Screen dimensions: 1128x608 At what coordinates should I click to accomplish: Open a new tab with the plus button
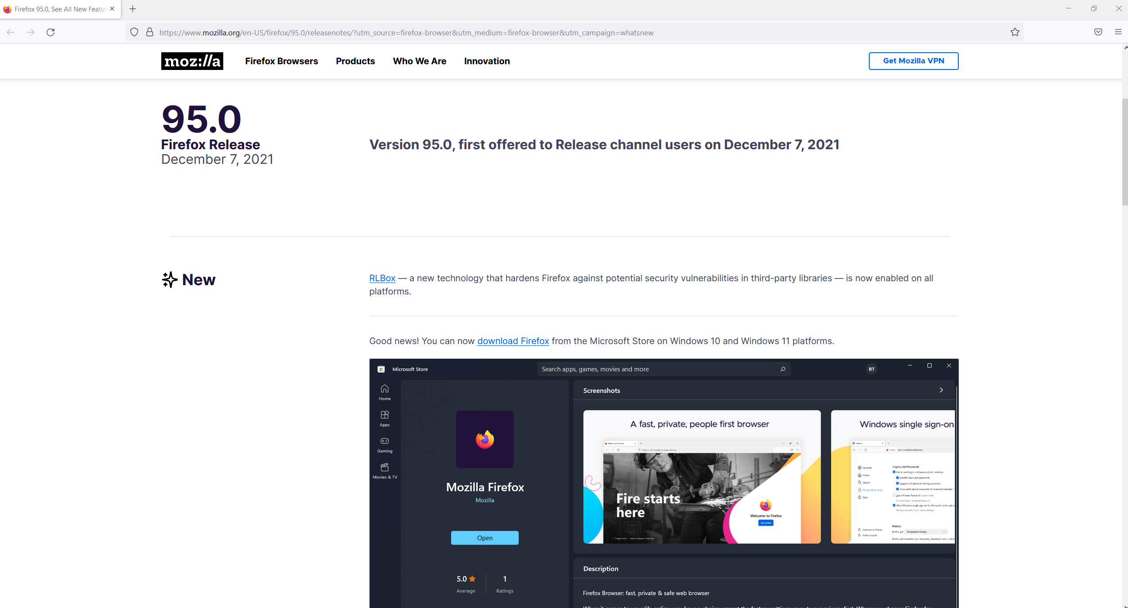[x=132, y=9]
